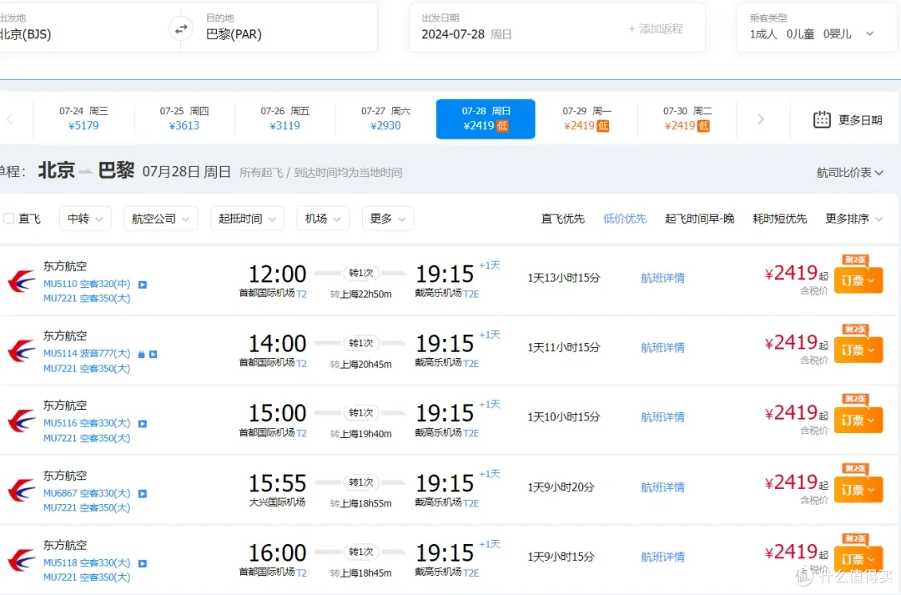Select the 07-24 周三 date tab
The height and width of the screenshot is (595, 901).
click(83, 118)
